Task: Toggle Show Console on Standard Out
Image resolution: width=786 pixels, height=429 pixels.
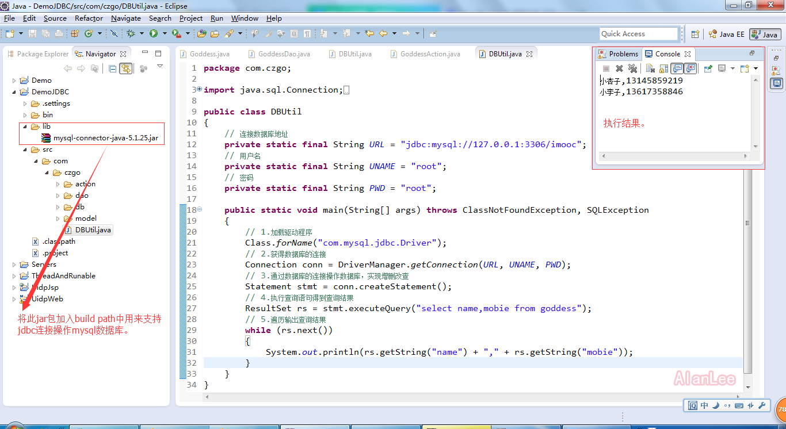Action: (677, 68)
